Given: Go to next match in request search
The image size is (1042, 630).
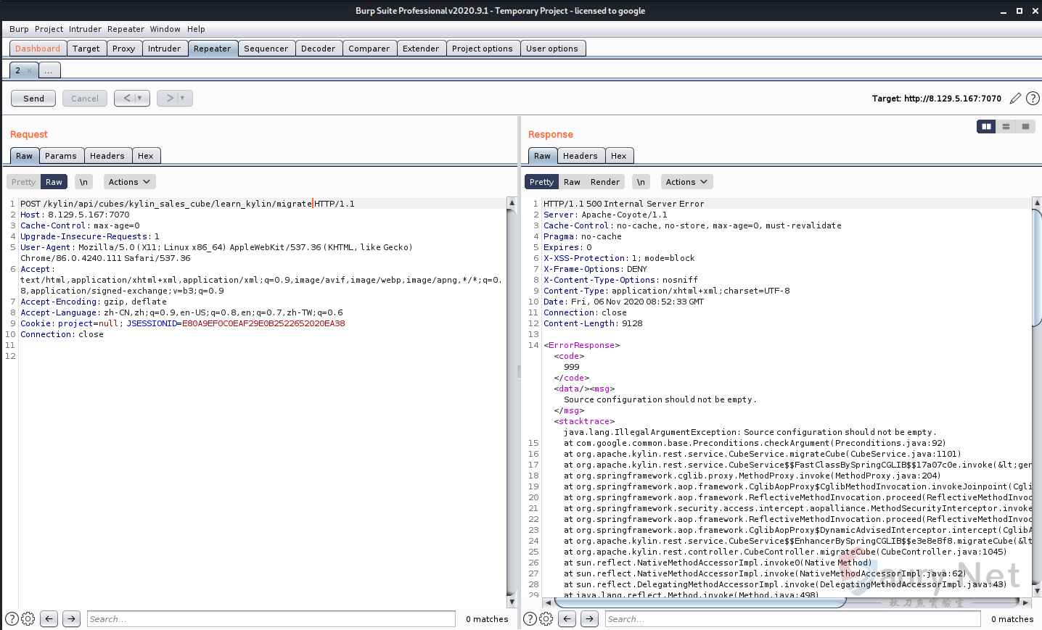Looking at the screenshot, I should point(71,619).
